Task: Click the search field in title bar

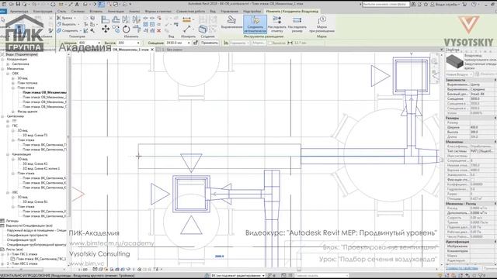Action: (x=386, y=5)
